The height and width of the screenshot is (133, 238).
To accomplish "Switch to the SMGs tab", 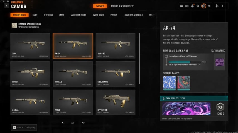I will [x=35, y=15].
